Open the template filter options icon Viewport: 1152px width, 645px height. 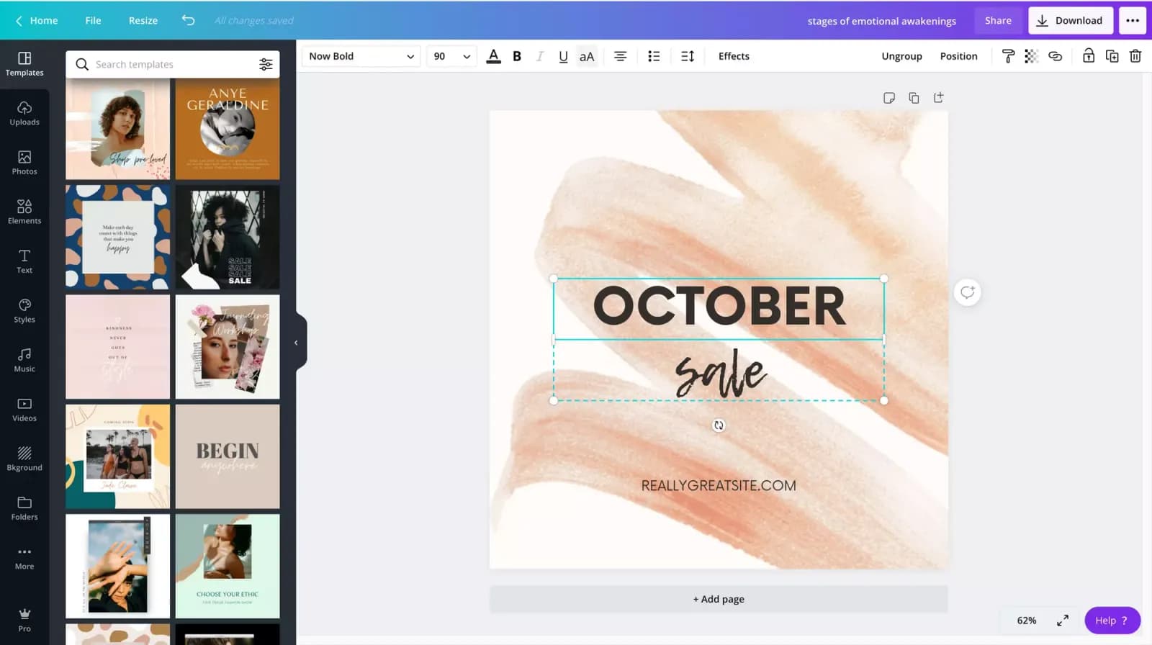tap(266, 64)
